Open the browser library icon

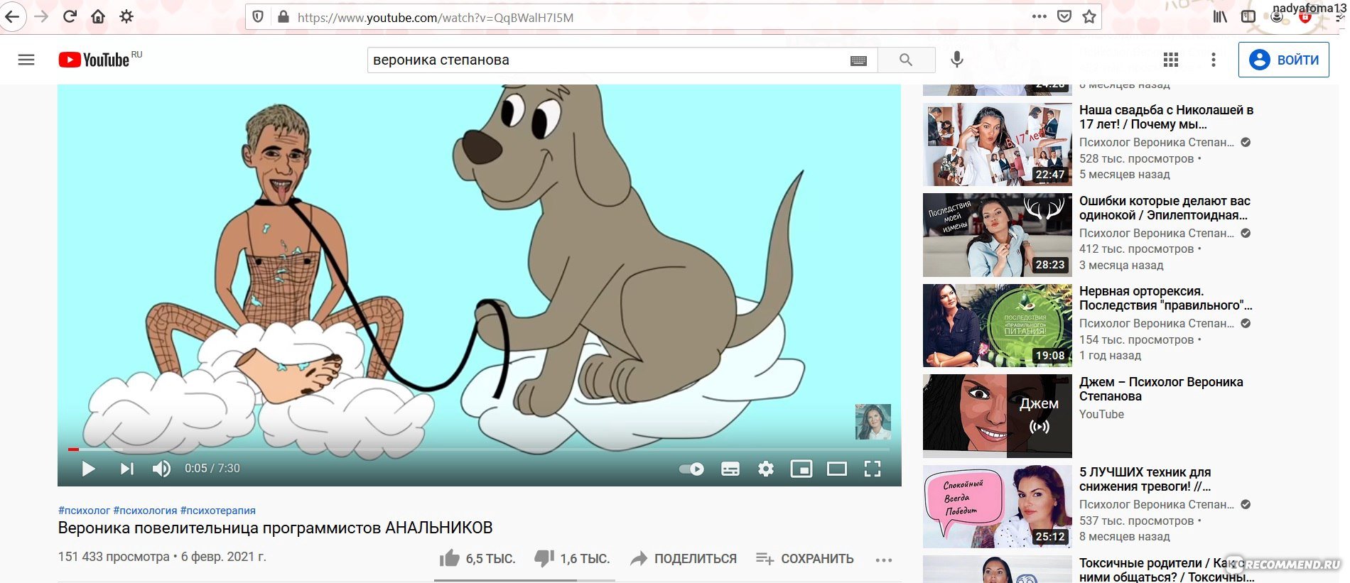(1220, 16)
